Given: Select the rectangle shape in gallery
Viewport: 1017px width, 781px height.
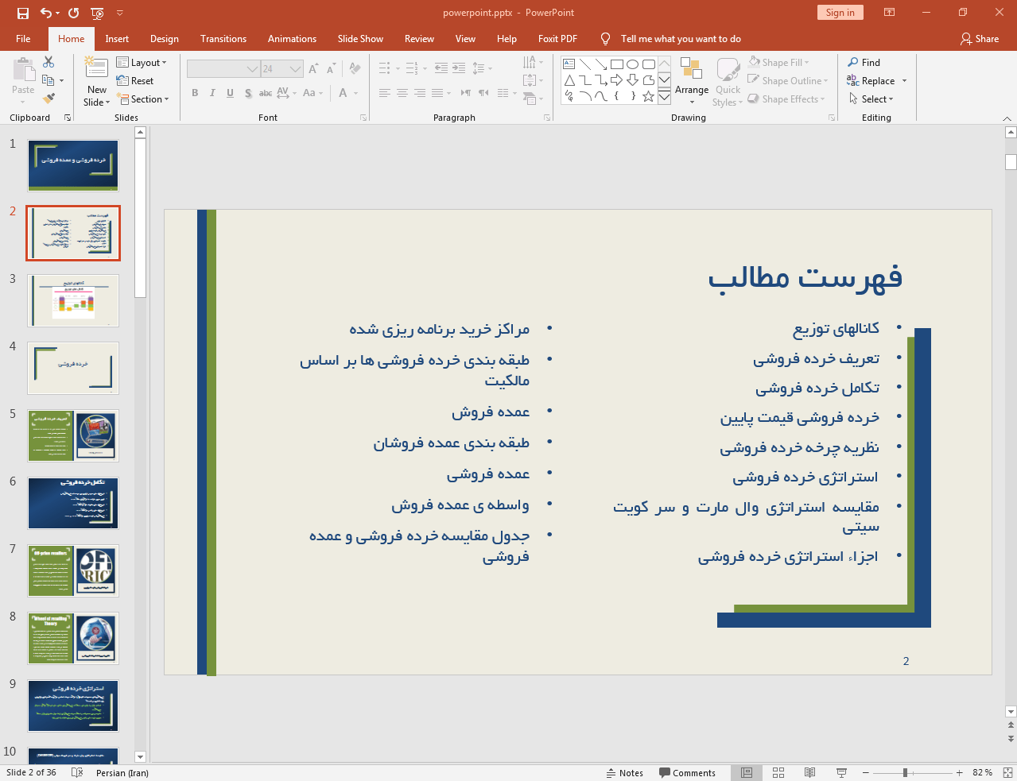Looking at the screenshot, I should tap(617, 64).
